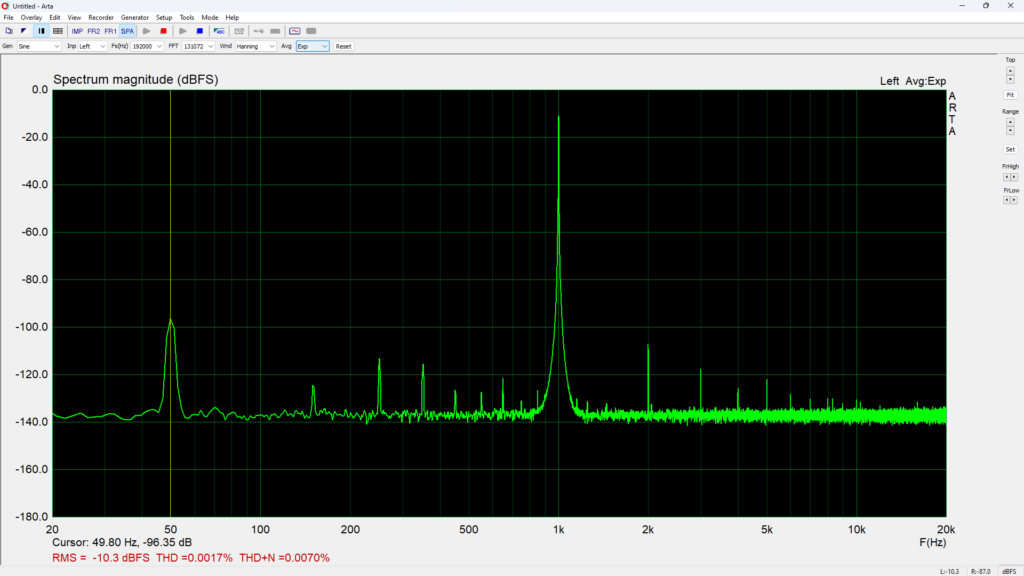The image size is (1024, 576).
Task: Toggle SPA spectrum analyzer mode
Action: [127, 31]
